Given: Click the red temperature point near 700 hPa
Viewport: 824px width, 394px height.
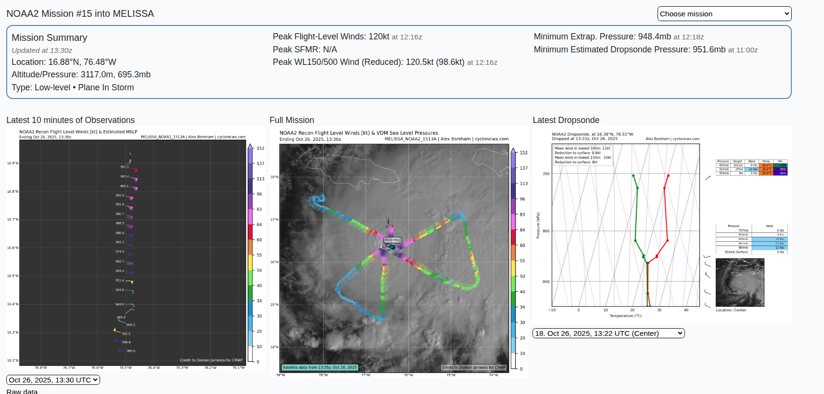Looking at the screenshot, I should [x=668, y=176].
